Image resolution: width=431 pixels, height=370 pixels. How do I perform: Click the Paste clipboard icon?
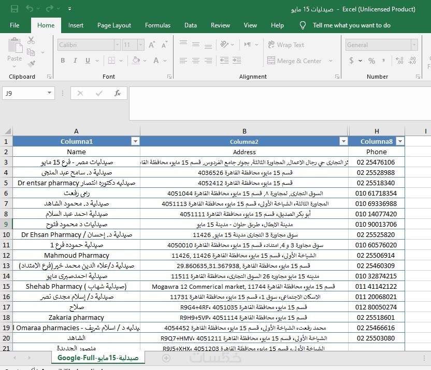15,46
